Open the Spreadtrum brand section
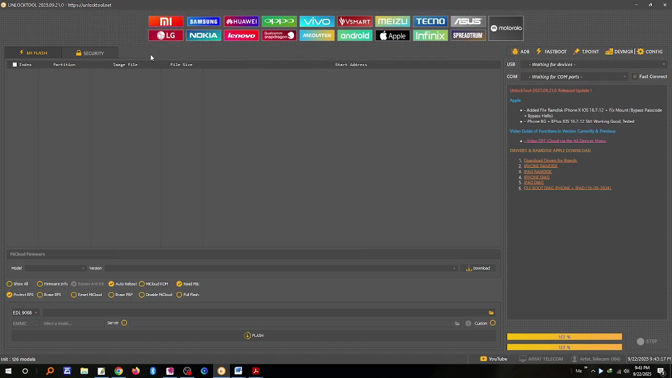Image resolution: width=672 pixels, height=378 pixels. coord(468,36)
